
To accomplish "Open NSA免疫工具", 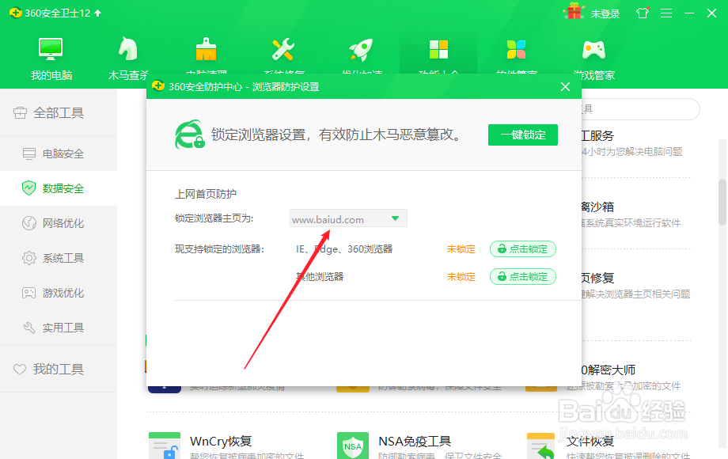I will 415,441.
